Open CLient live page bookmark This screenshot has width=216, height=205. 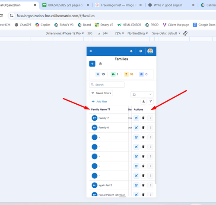pyautogui.click(x=176, y=25)
